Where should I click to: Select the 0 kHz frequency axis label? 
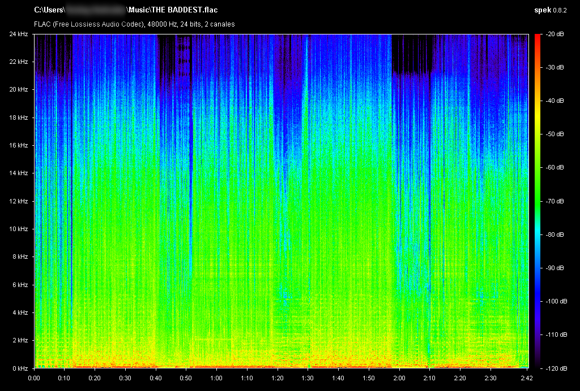(x=20, y=368)
